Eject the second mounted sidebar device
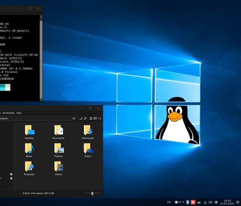 (x=11, y=178)
